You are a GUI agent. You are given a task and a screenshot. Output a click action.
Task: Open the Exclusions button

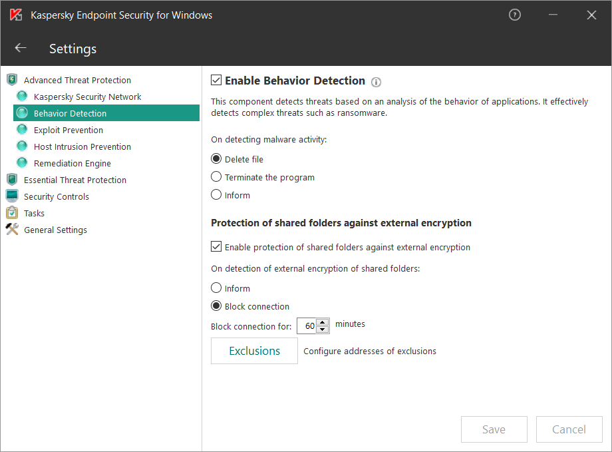click(x=255, y=351)
